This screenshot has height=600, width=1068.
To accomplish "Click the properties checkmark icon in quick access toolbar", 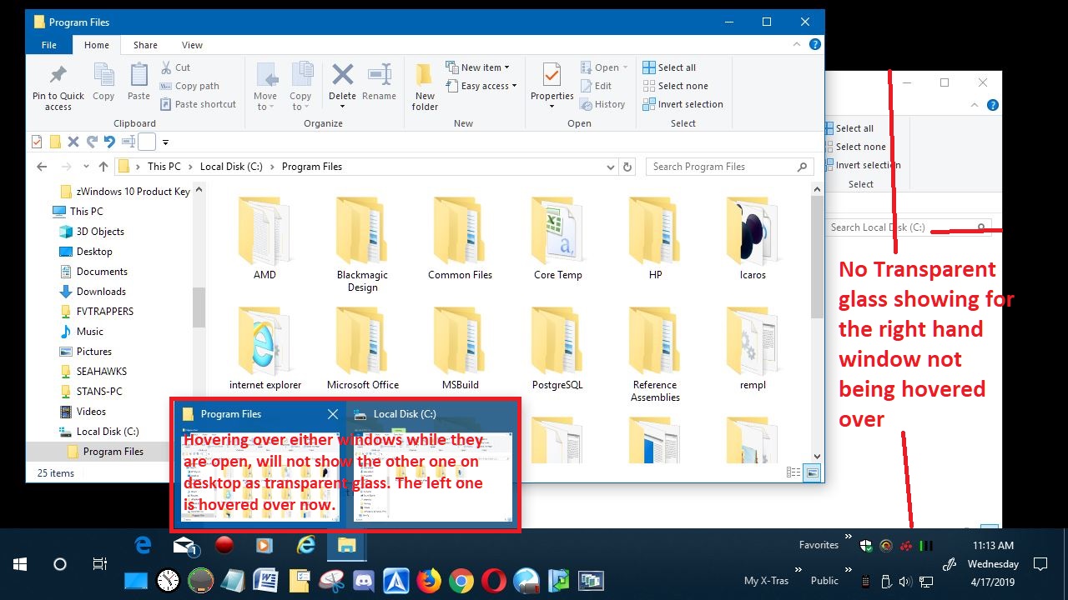I will (x=37, y=142).
